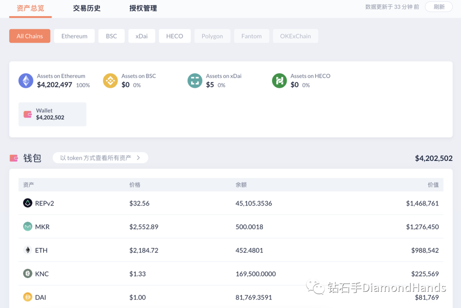Click the 刷新 refresh button
Viewport: 461px width, 308px height.
coord(439,7)
